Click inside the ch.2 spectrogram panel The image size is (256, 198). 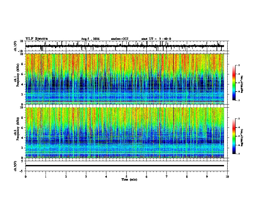[x=125, y=133]
